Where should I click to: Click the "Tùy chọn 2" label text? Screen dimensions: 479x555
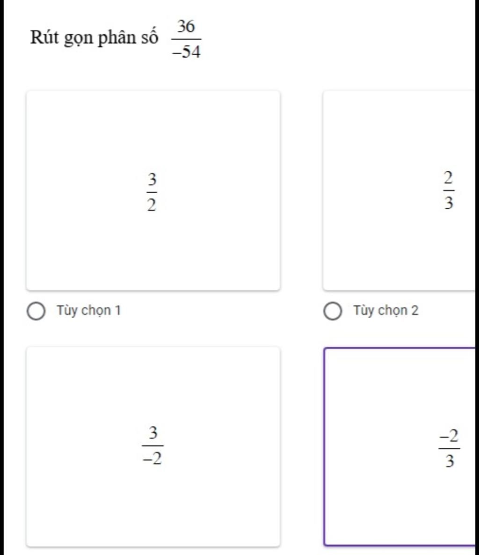(x=386, y=310)
